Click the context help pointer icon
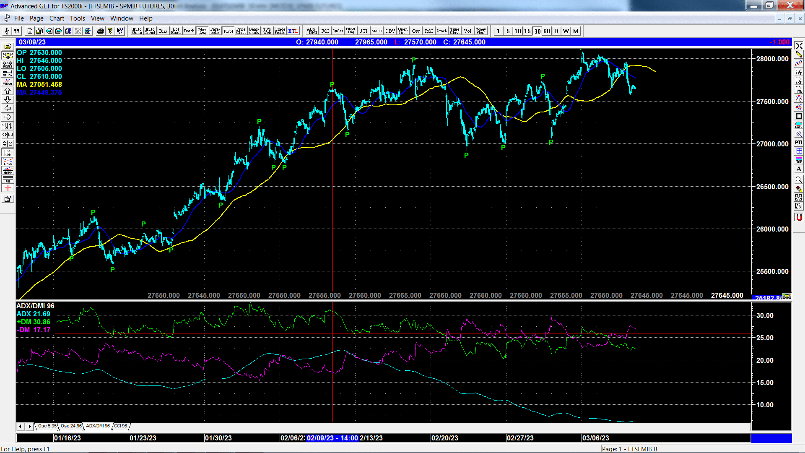This screenshot has height=453, width=805. pyautogui.click(x=120, y=31)
